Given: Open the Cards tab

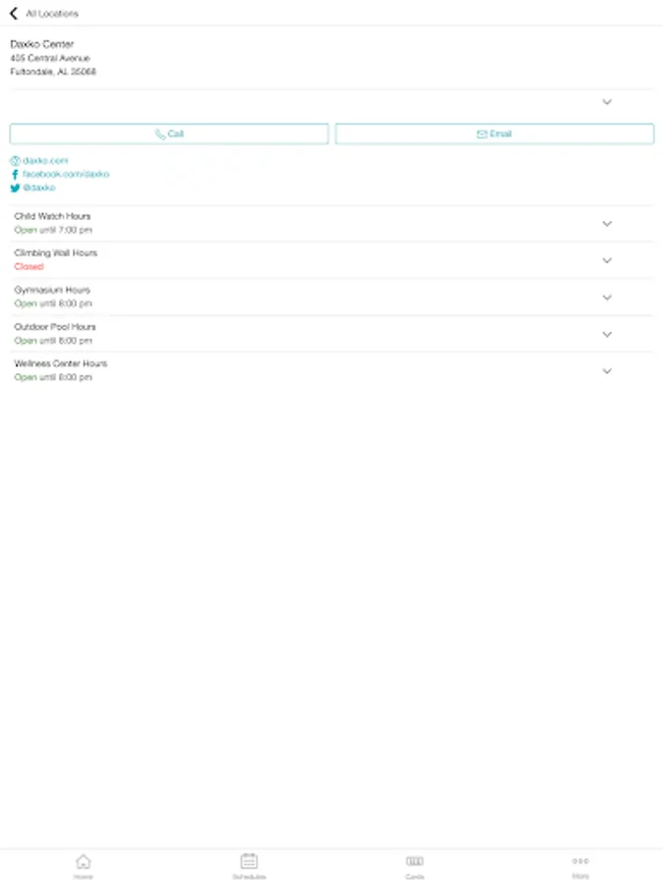Looking at the screenshot, I should coord(414,866).
